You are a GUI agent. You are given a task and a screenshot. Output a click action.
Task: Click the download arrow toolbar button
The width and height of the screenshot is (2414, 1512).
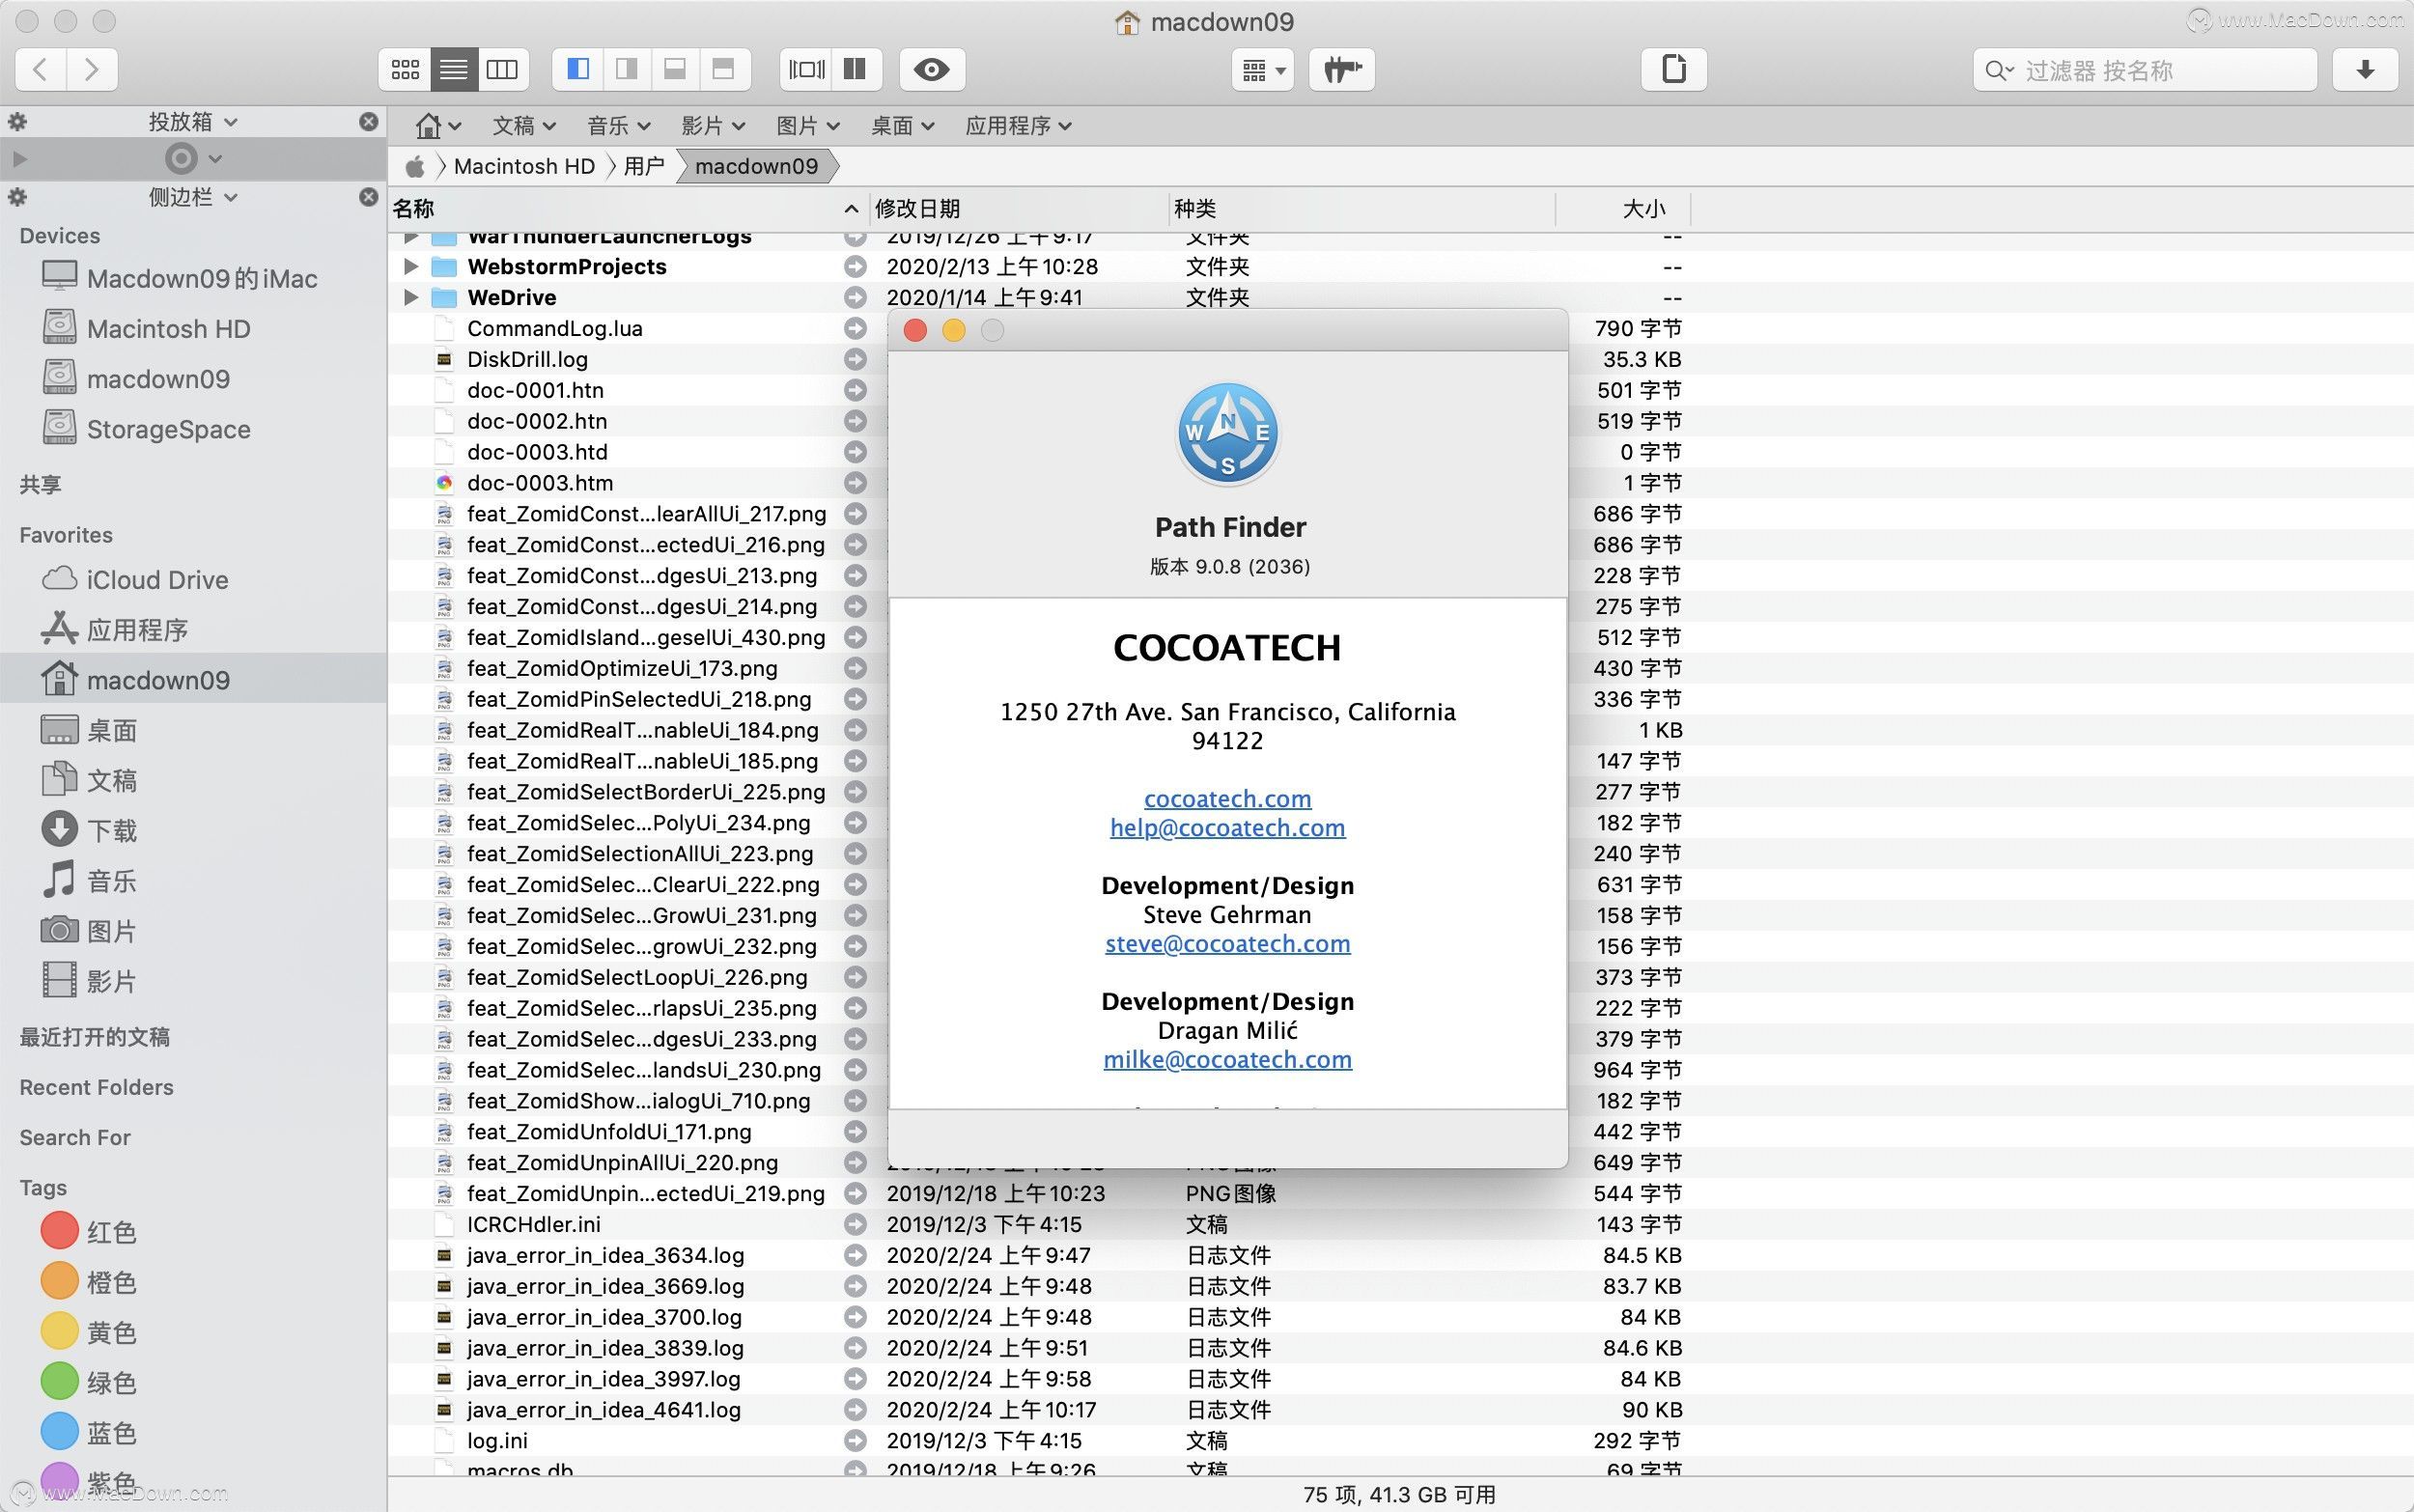pos(2365,70)
